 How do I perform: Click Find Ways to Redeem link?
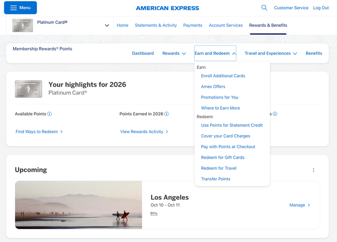pyautogui.click(x=39, y=132)
